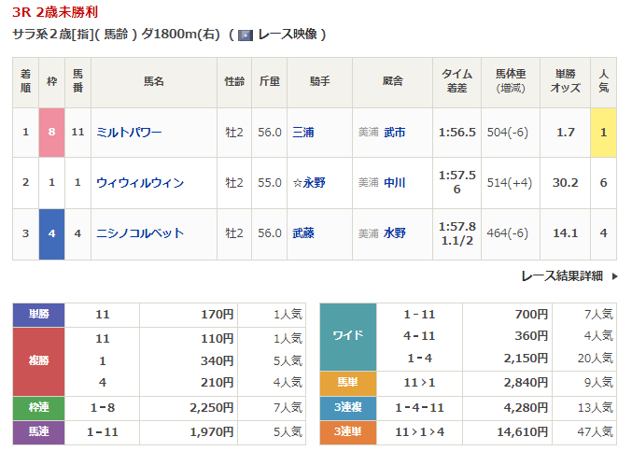632x451 pixels.
Task: Open trainer 水野 profile link
Action: tap(395, 233)
